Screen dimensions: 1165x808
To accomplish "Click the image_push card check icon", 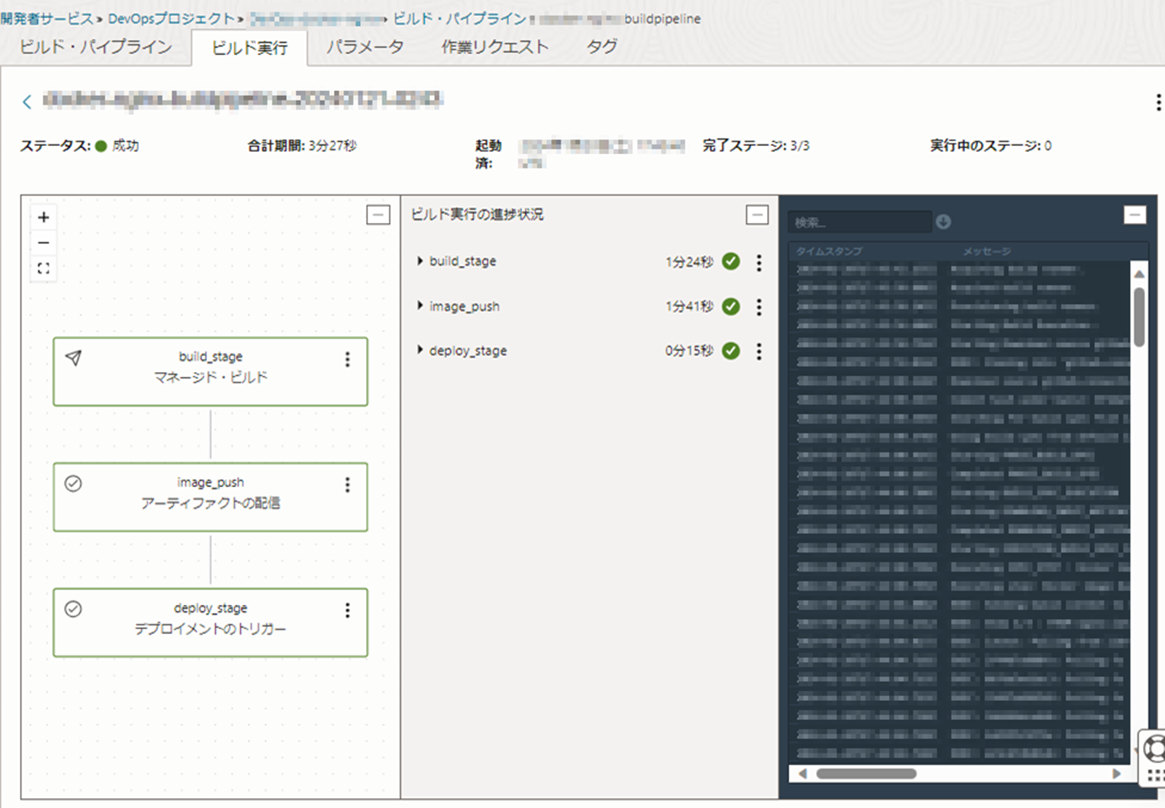I will pyautogui.click(x=73, y=483).
